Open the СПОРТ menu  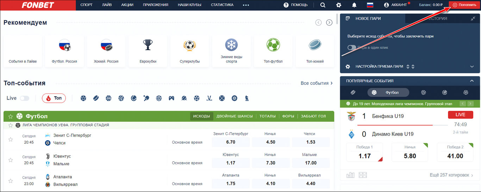pyautogui.click(x=86, y=5)
